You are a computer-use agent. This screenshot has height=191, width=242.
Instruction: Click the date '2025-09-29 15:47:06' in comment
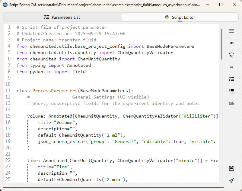100,34
